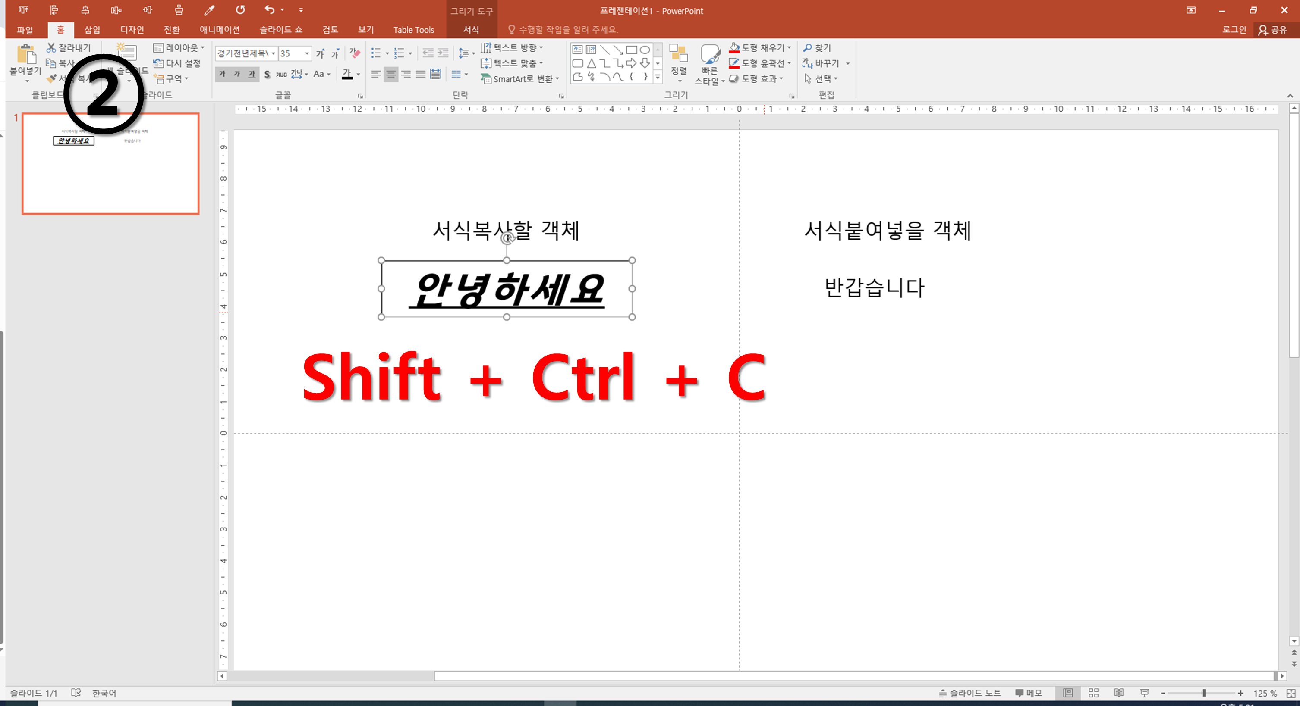Open the Layout (레이아웃) dropdown
This screenshot has width=1300, height=706.
pos(179,47)
